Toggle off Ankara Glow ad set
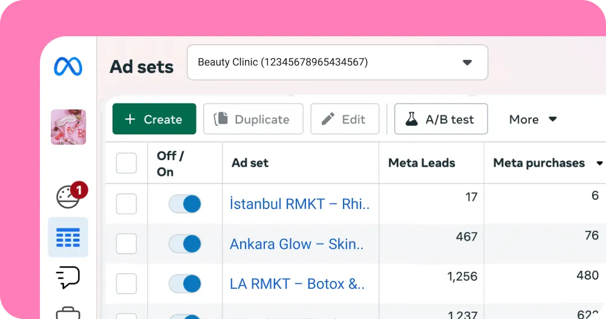The image size is (606, 319). [184, 243]
